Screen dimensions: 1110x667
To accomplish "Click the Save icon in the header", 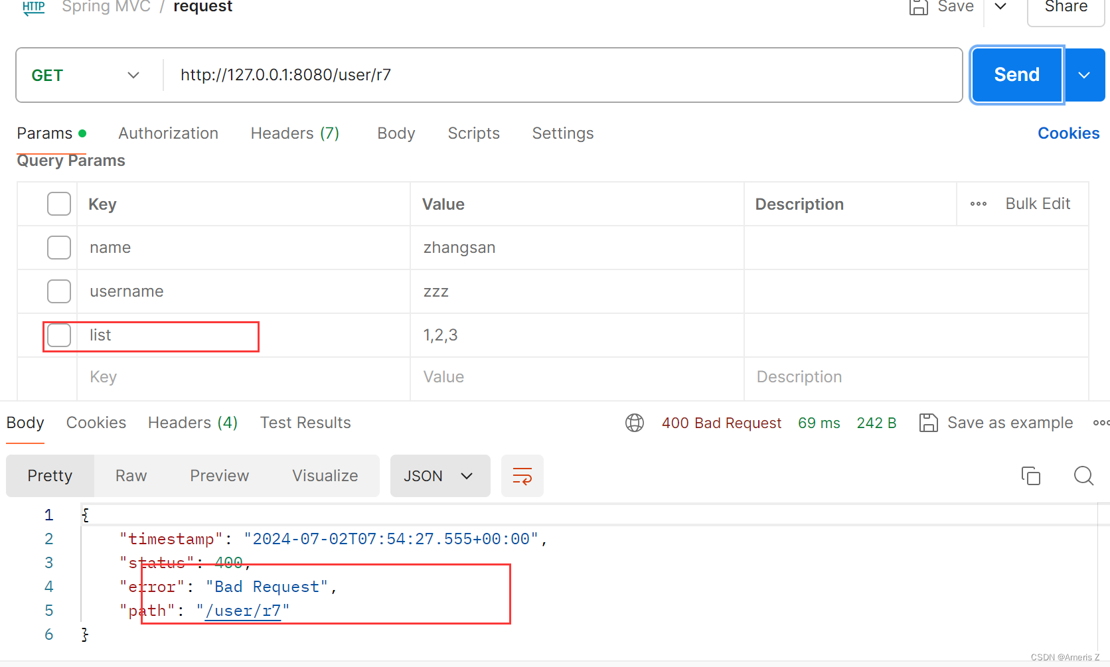I will click(918, 7).
